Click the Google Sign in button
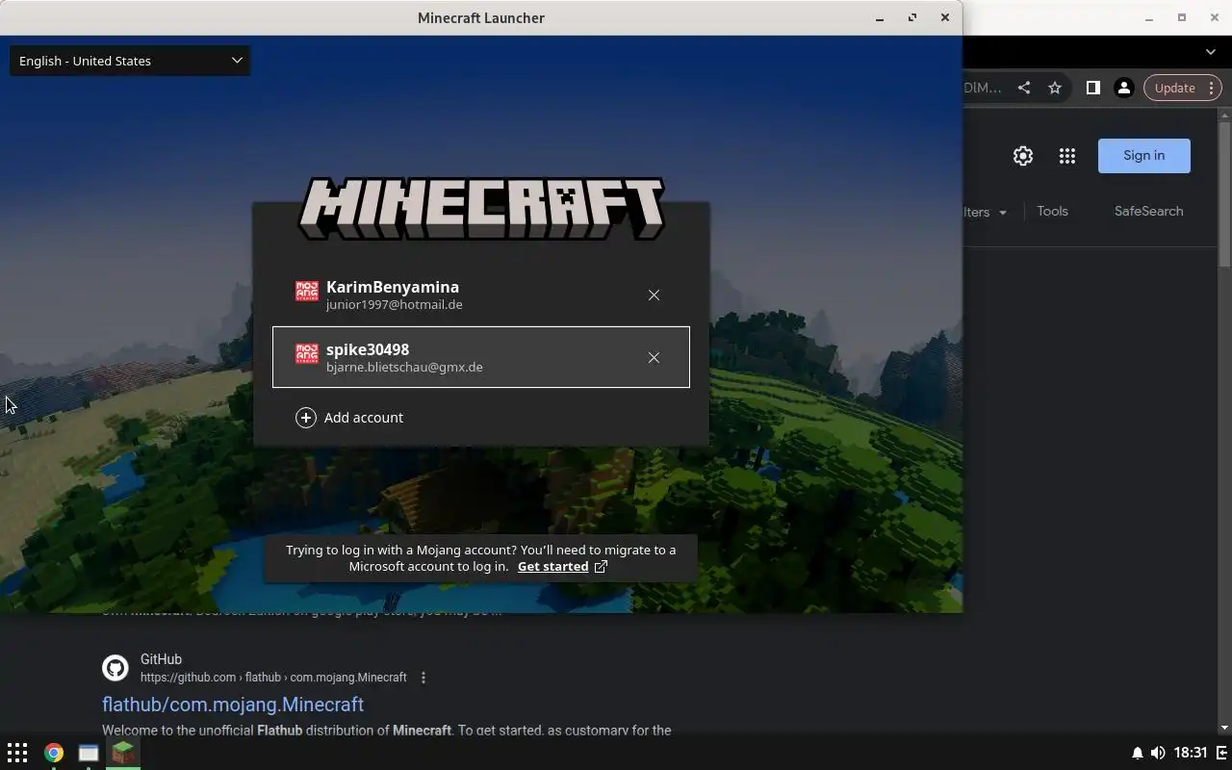Screen dimensions: 1232x770 (1143, 156)
